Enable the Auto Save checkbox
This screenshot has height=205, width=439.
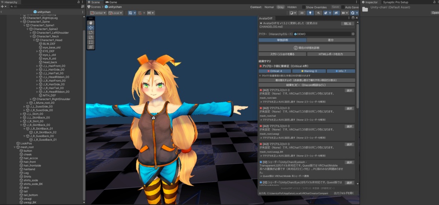(343, 7)
